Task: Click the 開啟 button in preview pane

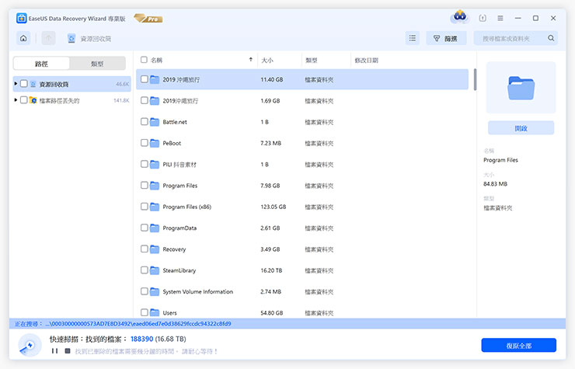Action: tap(521, 128)
